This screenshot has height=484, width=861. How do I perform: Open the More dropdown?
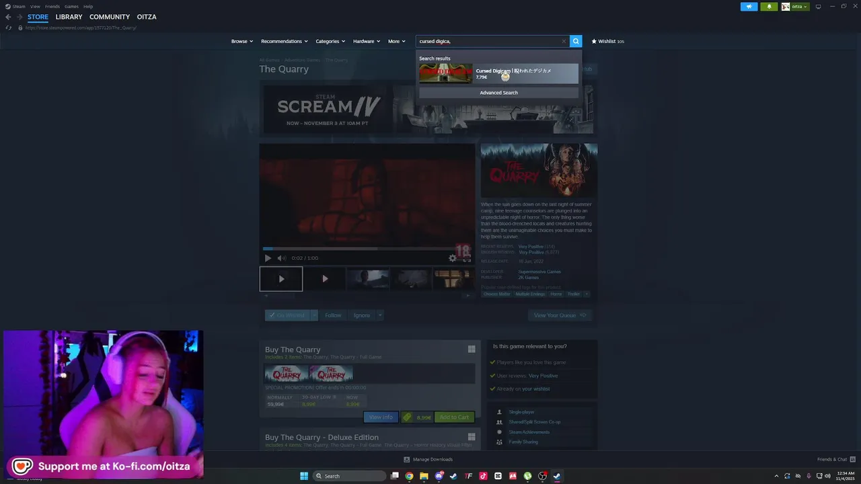[x=396, y=41]
